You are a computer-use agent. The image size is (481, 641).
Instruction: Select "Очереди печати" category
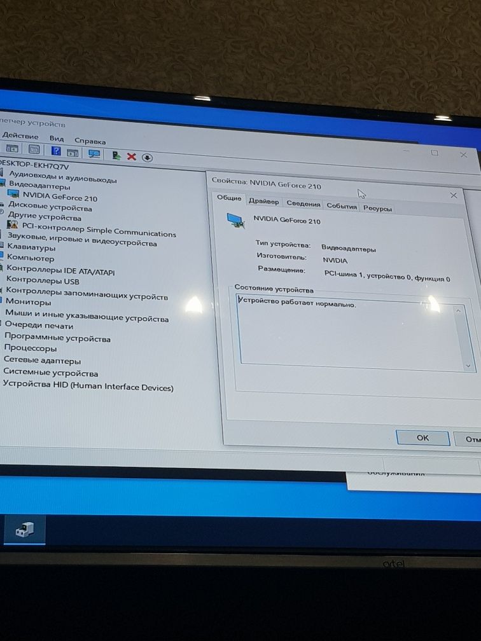(39, 326)
